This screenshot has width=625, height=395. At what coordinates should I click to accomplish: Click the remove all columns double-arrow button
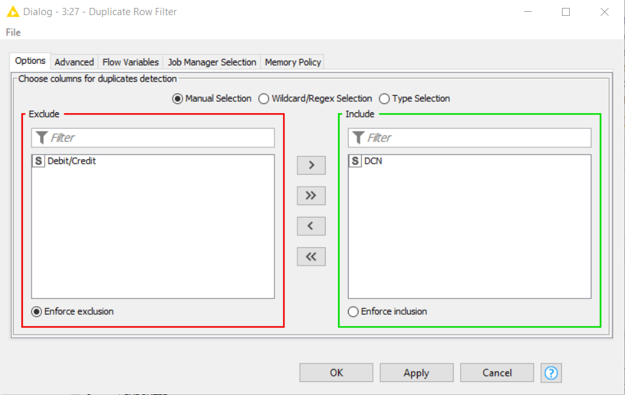311,256
